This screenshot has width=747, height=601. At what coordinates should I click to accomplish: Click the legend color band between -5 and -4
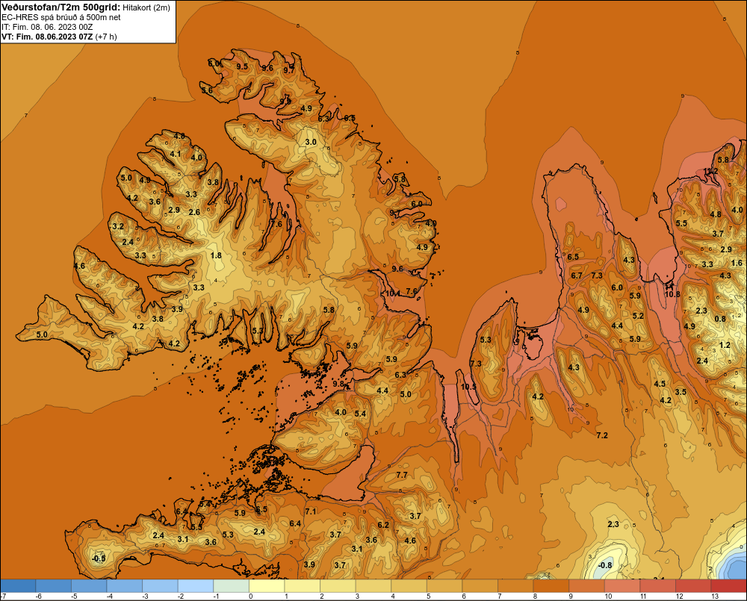coord(89,586)
